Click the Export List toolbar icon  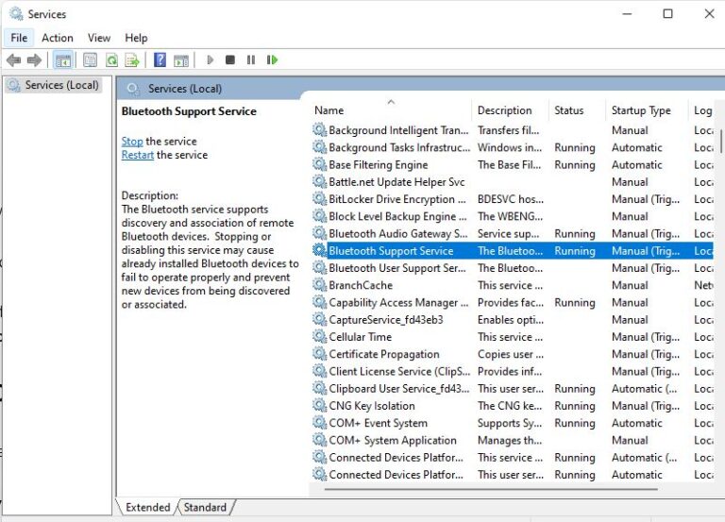[x=132, y=60]
